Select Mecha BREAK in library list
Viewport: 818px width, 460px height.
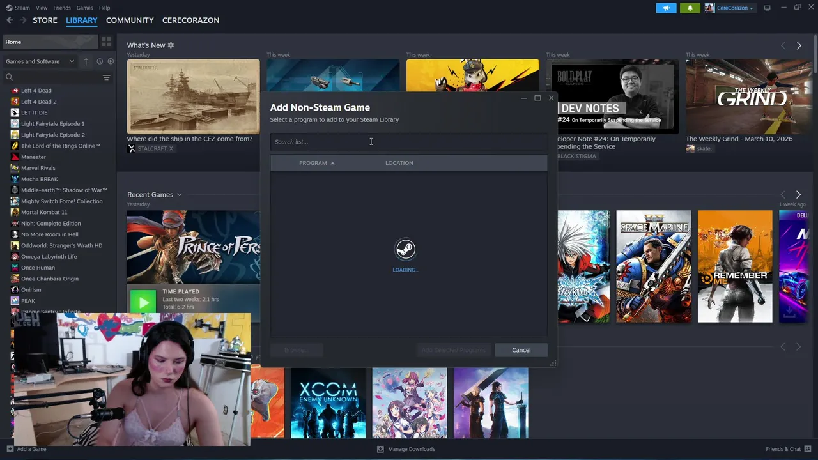[x=39, y=179]
